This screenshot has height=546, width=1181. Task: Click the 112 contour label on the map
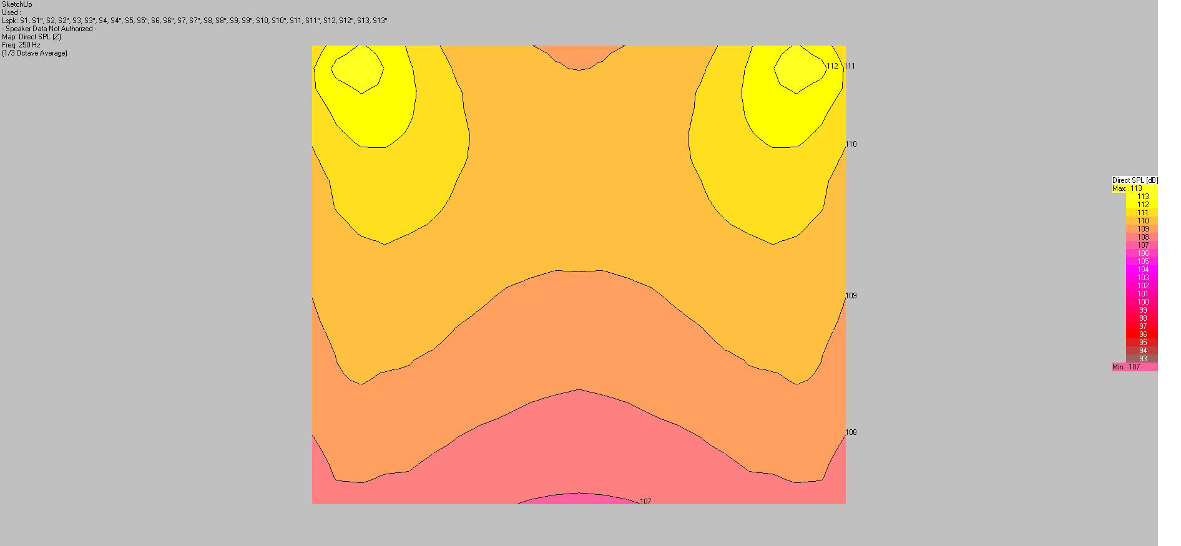pyautogui.click(x=832, y=66)
